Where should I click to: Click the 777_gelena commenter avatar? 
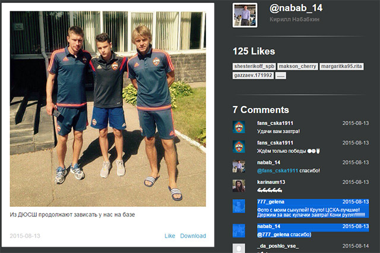239,206
